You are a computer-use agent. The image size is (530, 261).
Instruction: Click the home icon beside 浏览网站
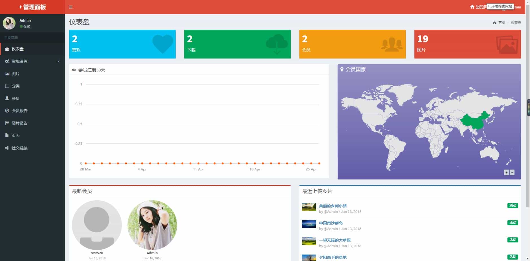pyautogui.click(x=472, y=7)
